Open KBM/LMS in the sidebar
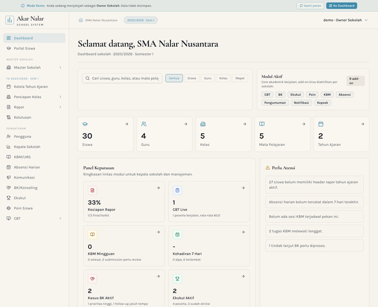The image size is (378, 307). [34, 157]
